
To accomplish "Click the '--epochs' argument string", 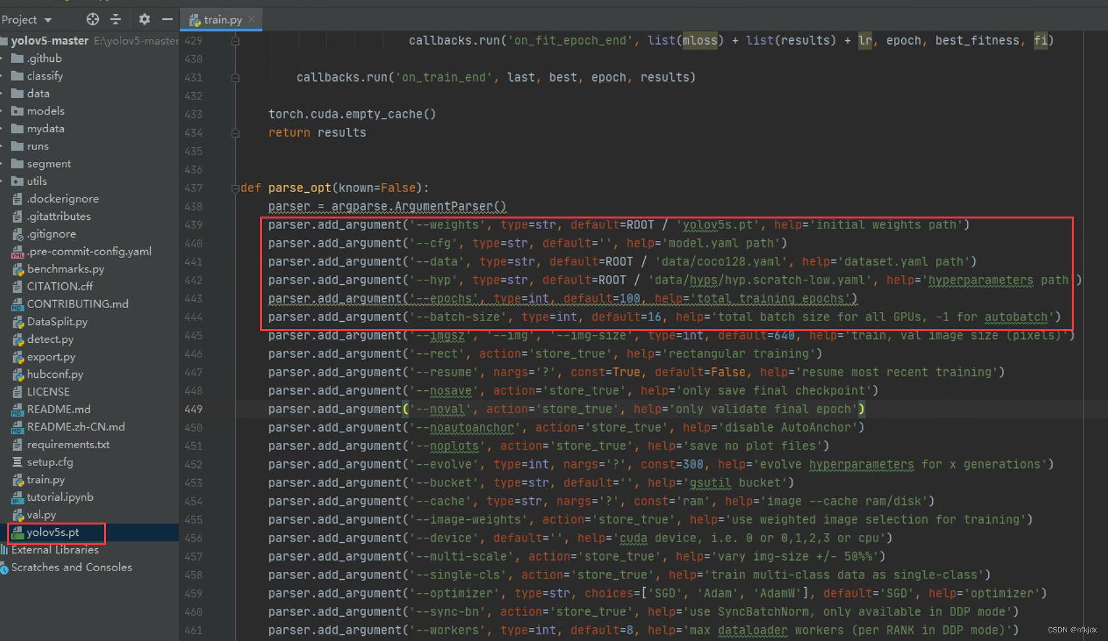I will [444, 299].
